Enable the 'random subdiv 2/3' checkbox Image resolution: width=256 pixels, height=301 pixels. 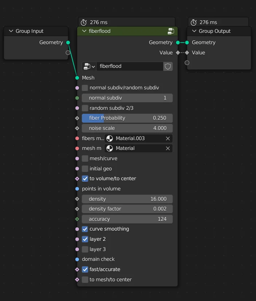click(x=84, y=108)
